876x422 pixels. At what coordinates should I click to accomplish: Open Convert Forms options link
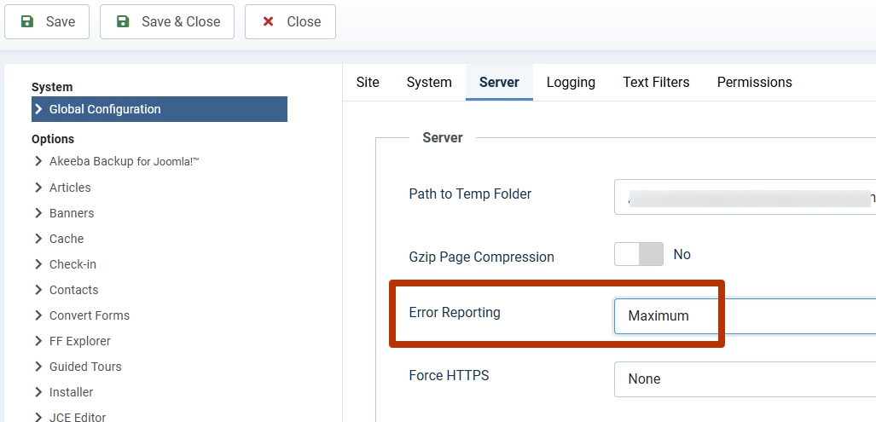tap(90, 315)
